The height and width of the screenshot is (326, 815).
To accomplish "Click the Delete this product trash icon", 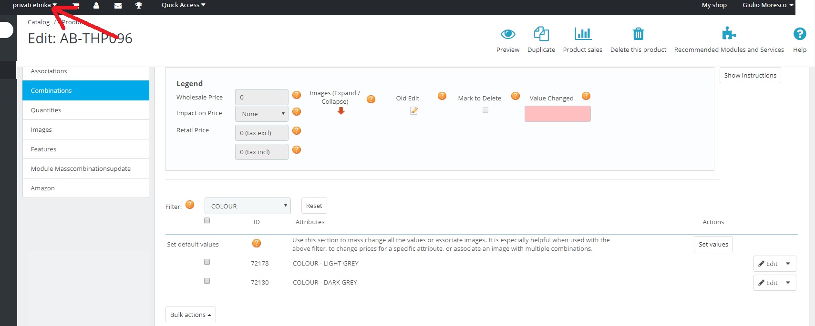I will [638, 34].
